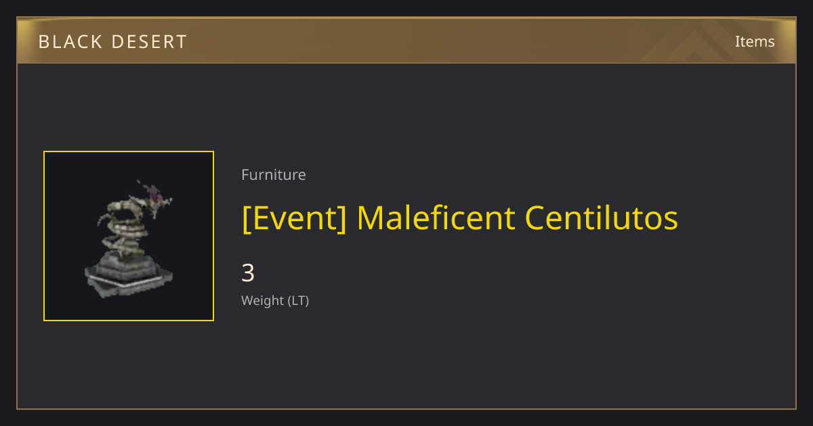Click the faint chevron emblem in header

[705, 42]
